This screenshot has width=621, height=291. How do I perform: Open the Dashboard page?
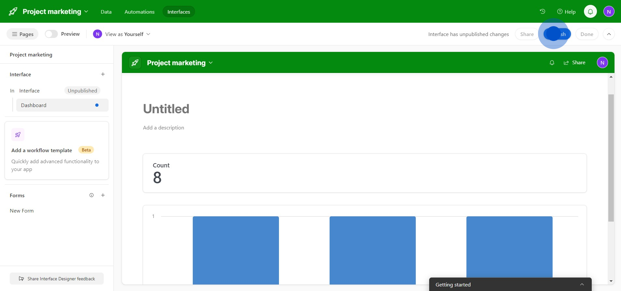coord(62,105)
